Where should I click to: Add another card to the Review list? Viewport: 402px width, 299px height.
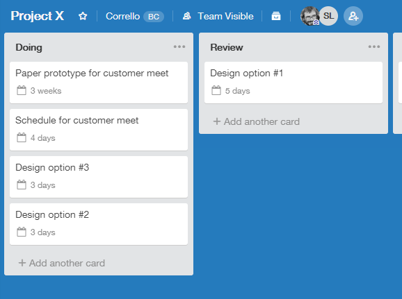pyautogui.click(x=257, y=121)
